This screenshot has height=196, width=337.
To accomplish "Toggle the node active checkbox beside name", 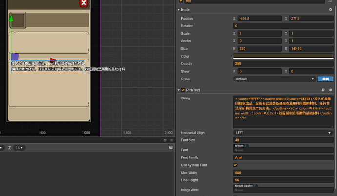I will tap(181, 1).
